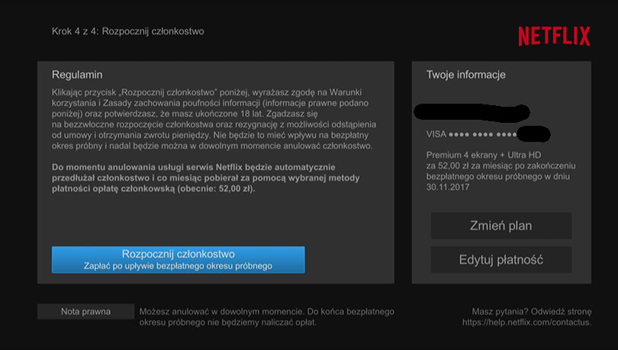This screenshot has height=350, width=618.
Task: Click the Twoje informacje panel heading
Action: tap(465, 75)
